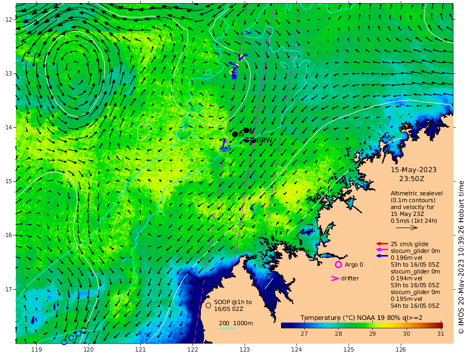This screenshot has width=464, height=359.
Task: Click the 0.195m vel label
Action: pyautogui.click(x=407, y=299)
